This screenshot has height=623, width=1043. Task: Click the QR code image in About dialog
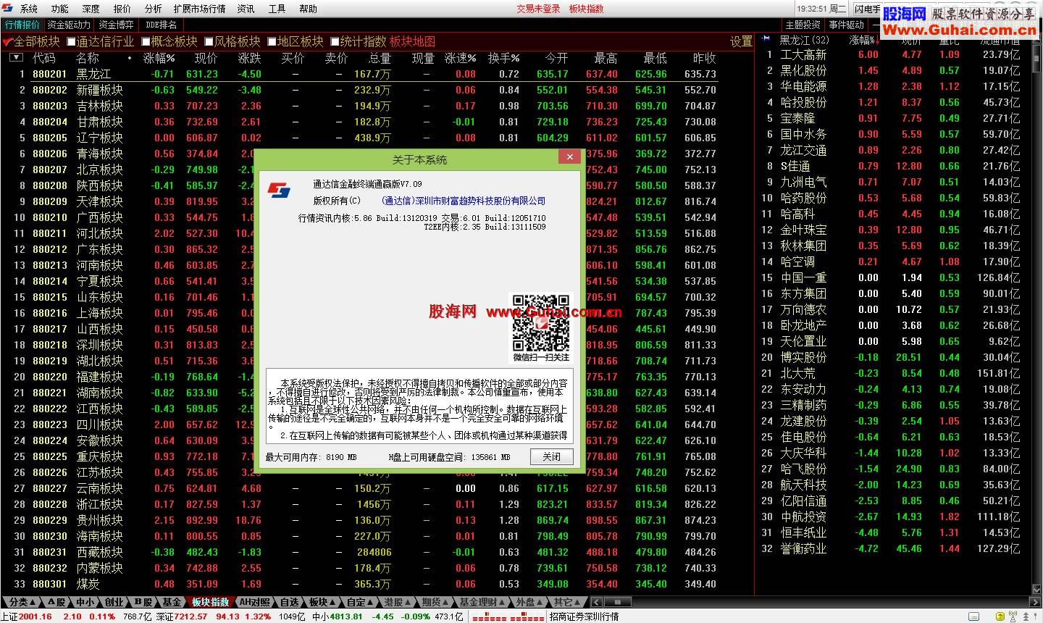click(x=541, y=322)
